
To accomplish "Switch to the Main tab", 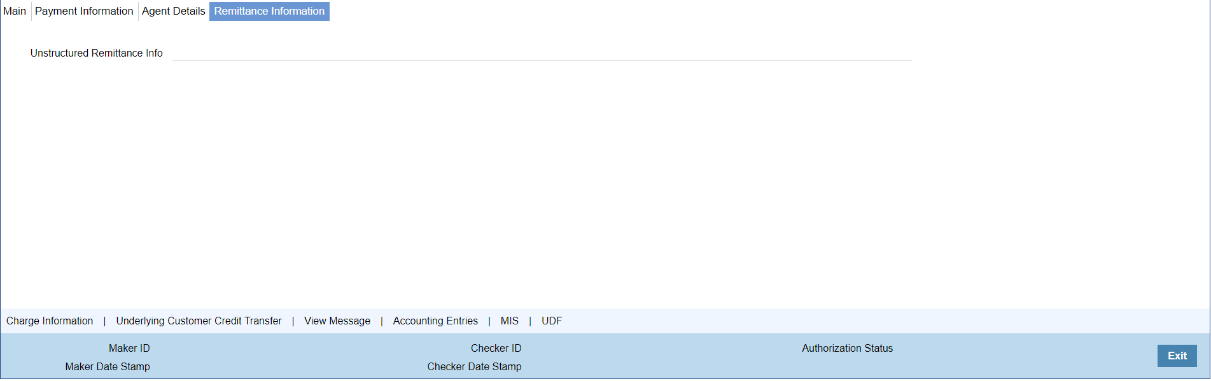I will point(15,11).
